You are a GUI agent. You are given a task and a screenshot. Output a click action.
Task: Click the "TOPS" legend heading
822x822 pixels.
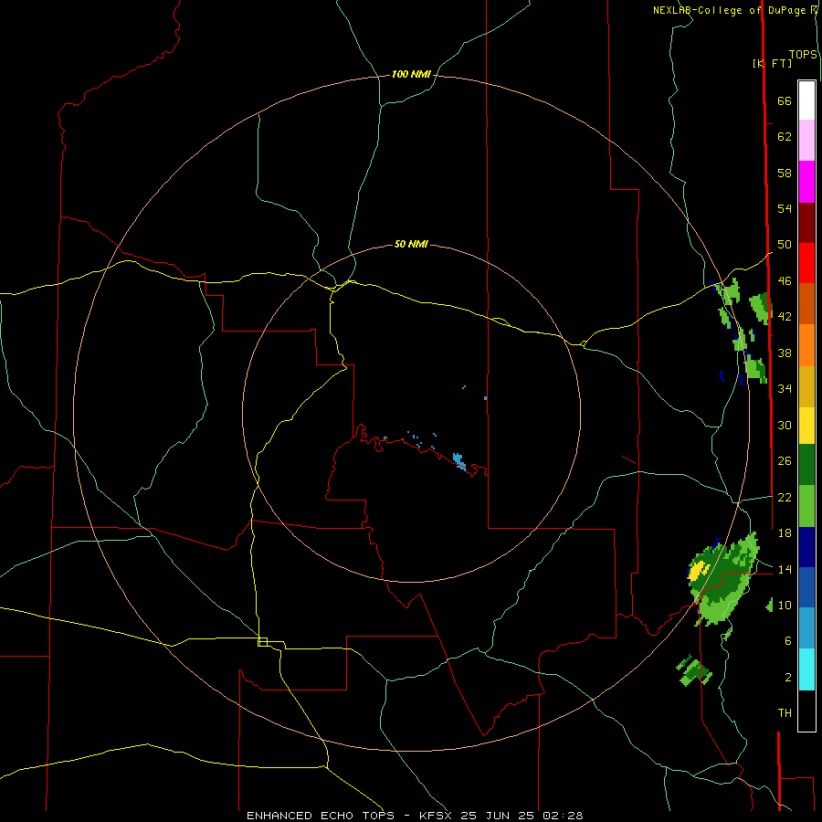[803, 54]
